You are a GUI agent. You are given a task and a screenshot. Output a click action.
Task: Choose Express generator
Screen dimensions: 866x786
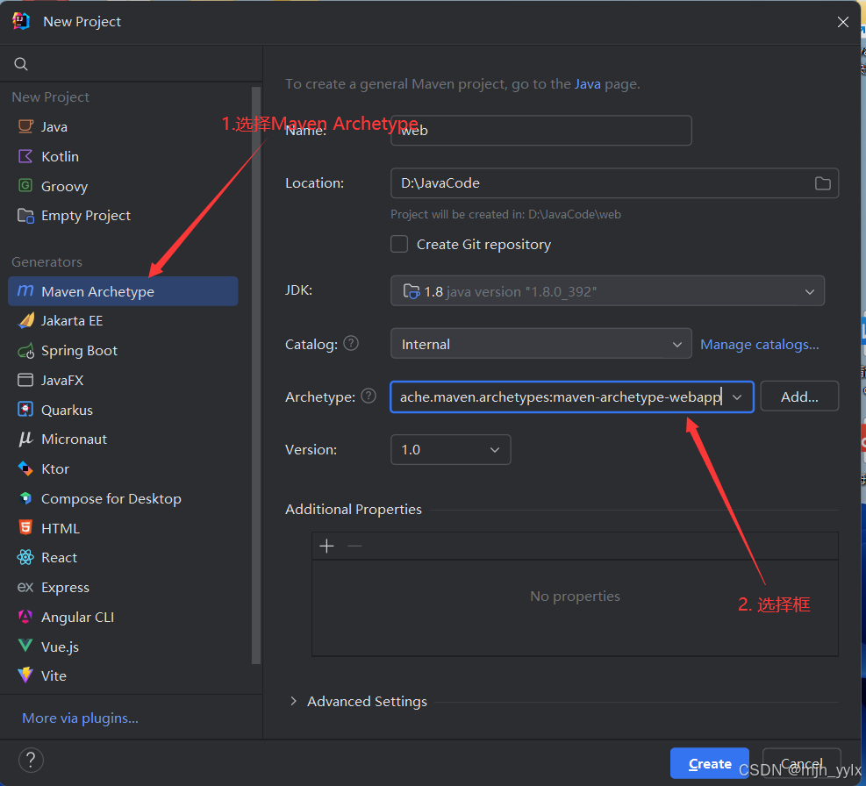point(123,587)
